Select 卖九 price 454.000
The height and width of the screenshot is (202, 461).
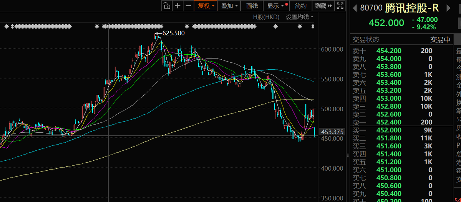tap(389, 59)
